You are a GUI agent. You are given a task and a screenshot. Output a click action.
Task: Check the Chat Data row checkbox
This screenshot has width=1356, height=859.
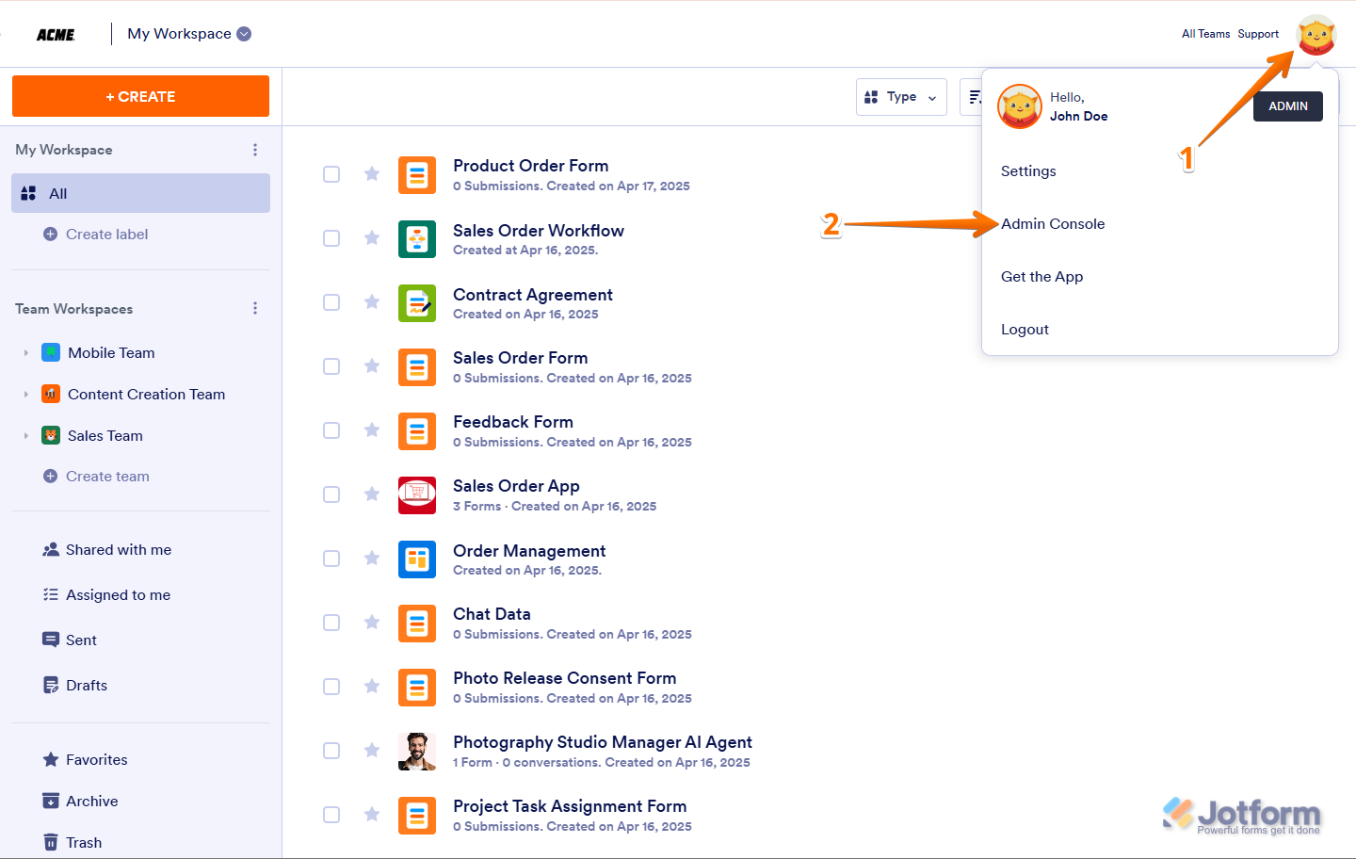(331, 623)
